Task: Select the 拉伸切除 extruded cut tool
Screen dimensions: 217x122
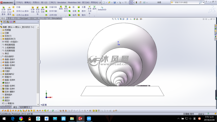Action: point(33,10)
